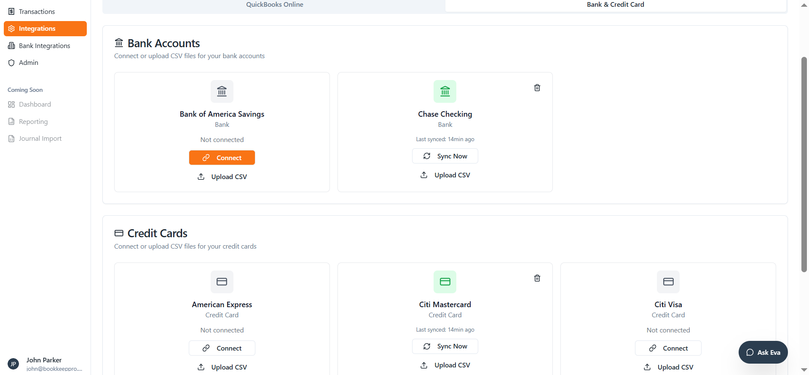Viewport: 809px width, 375px height.
Task: Click the vertical page scrollbar
Action: pyautogui.click(x=804, y=164)
